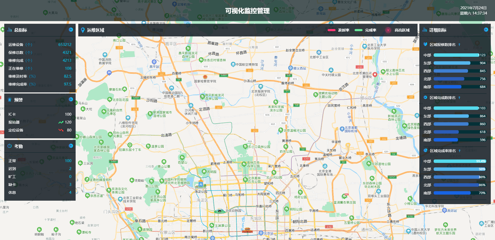Image resolution: width=495 pixels, height=240 pixels.
Task: Click the 可视化监控管理 title
Action: tap(247, 11)
